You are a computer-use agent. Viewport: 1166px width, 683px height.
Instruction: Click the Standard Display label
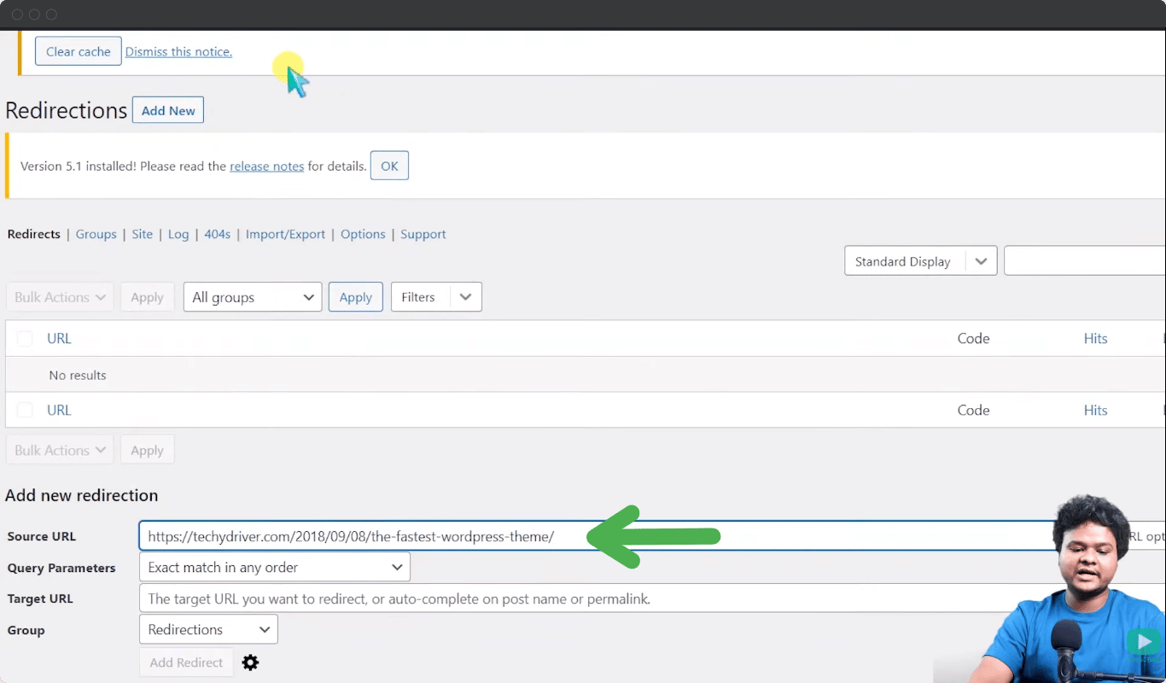903,261
